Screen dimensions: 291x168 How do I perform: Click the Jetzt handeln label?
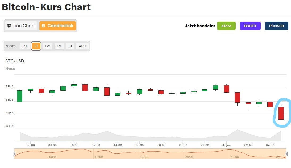[200, 26]
